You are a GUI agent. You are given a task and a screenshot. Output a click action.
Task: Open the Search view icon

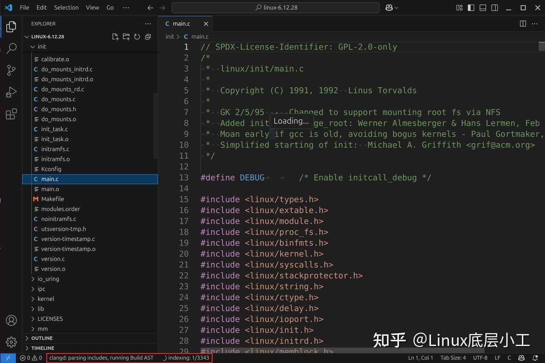(11, 48)
